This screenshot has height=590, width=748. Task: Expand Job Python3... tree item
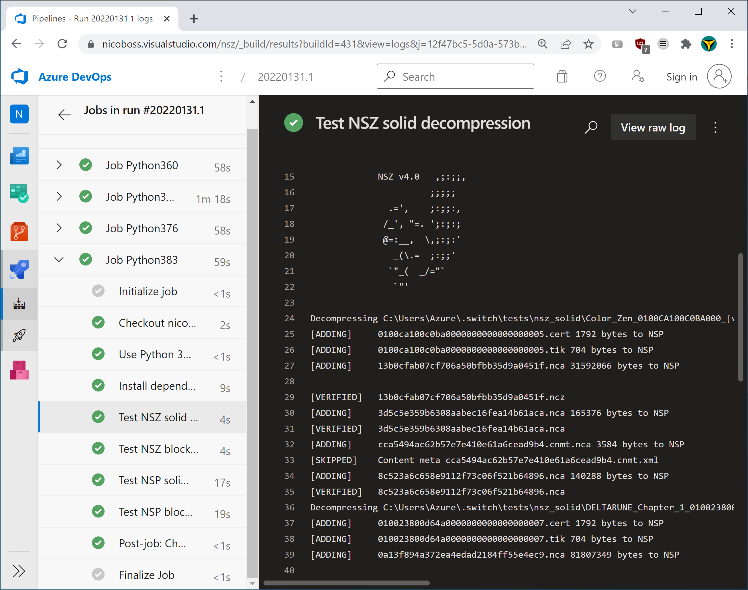59,197
